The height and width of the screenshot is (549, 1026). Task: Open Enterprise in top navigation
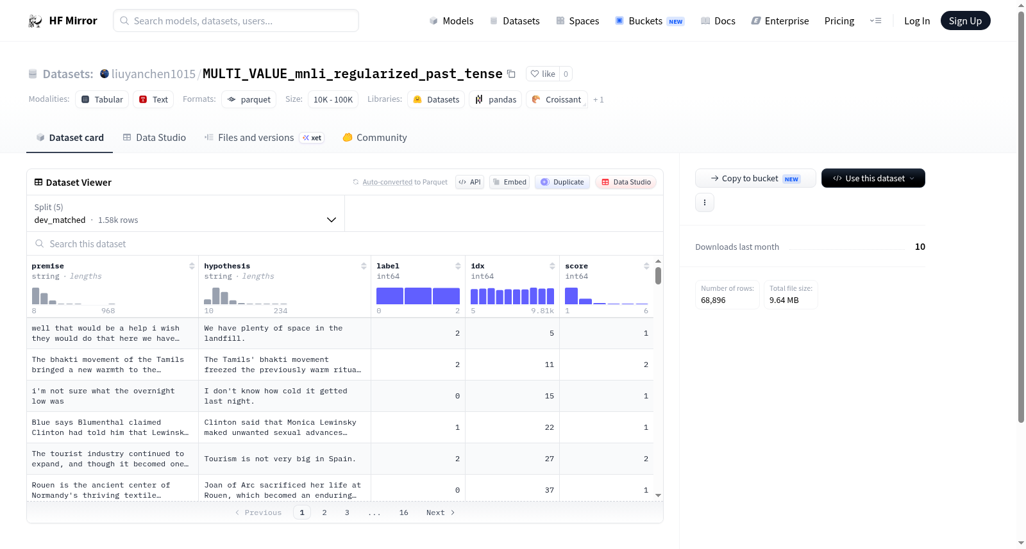(x=780, y=21)
